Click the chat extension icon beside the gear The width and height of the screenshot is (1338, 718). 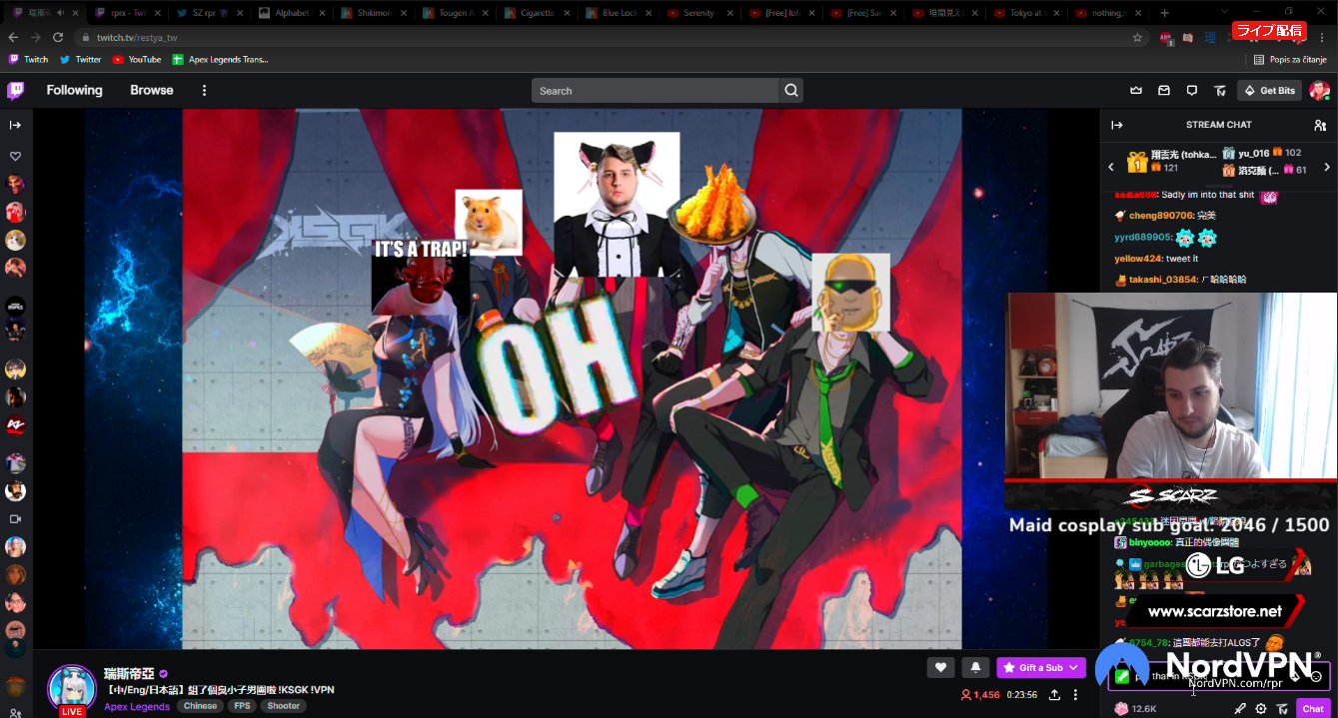[1282, 708]
